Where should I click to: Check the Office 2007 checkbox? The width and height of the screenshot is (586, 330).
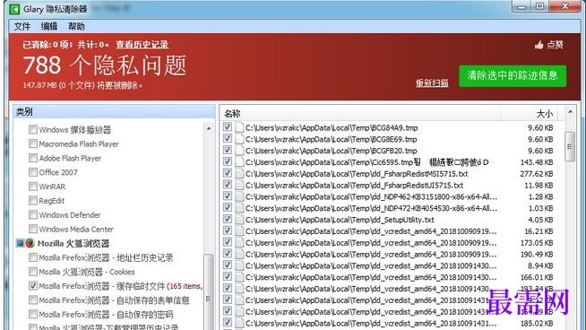point(33,172)
